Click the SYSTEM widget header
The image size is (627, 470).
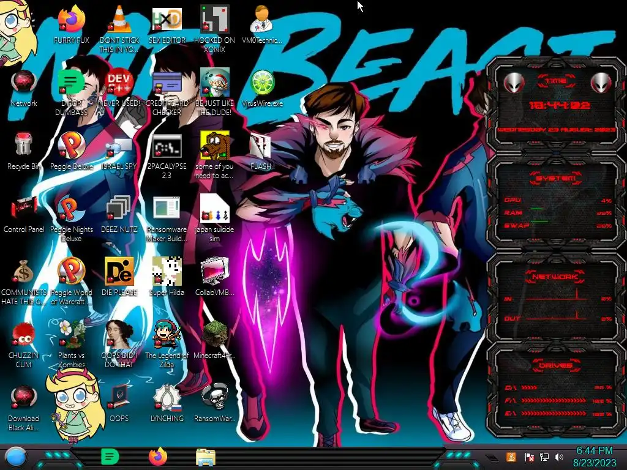[556, 178]
